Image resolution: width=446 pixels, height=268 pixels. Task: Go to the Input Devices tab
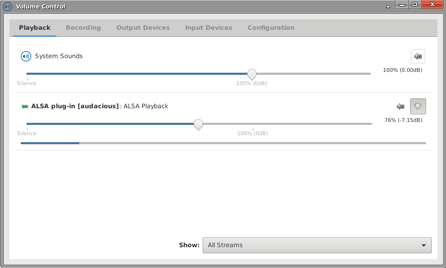(208, 28)
